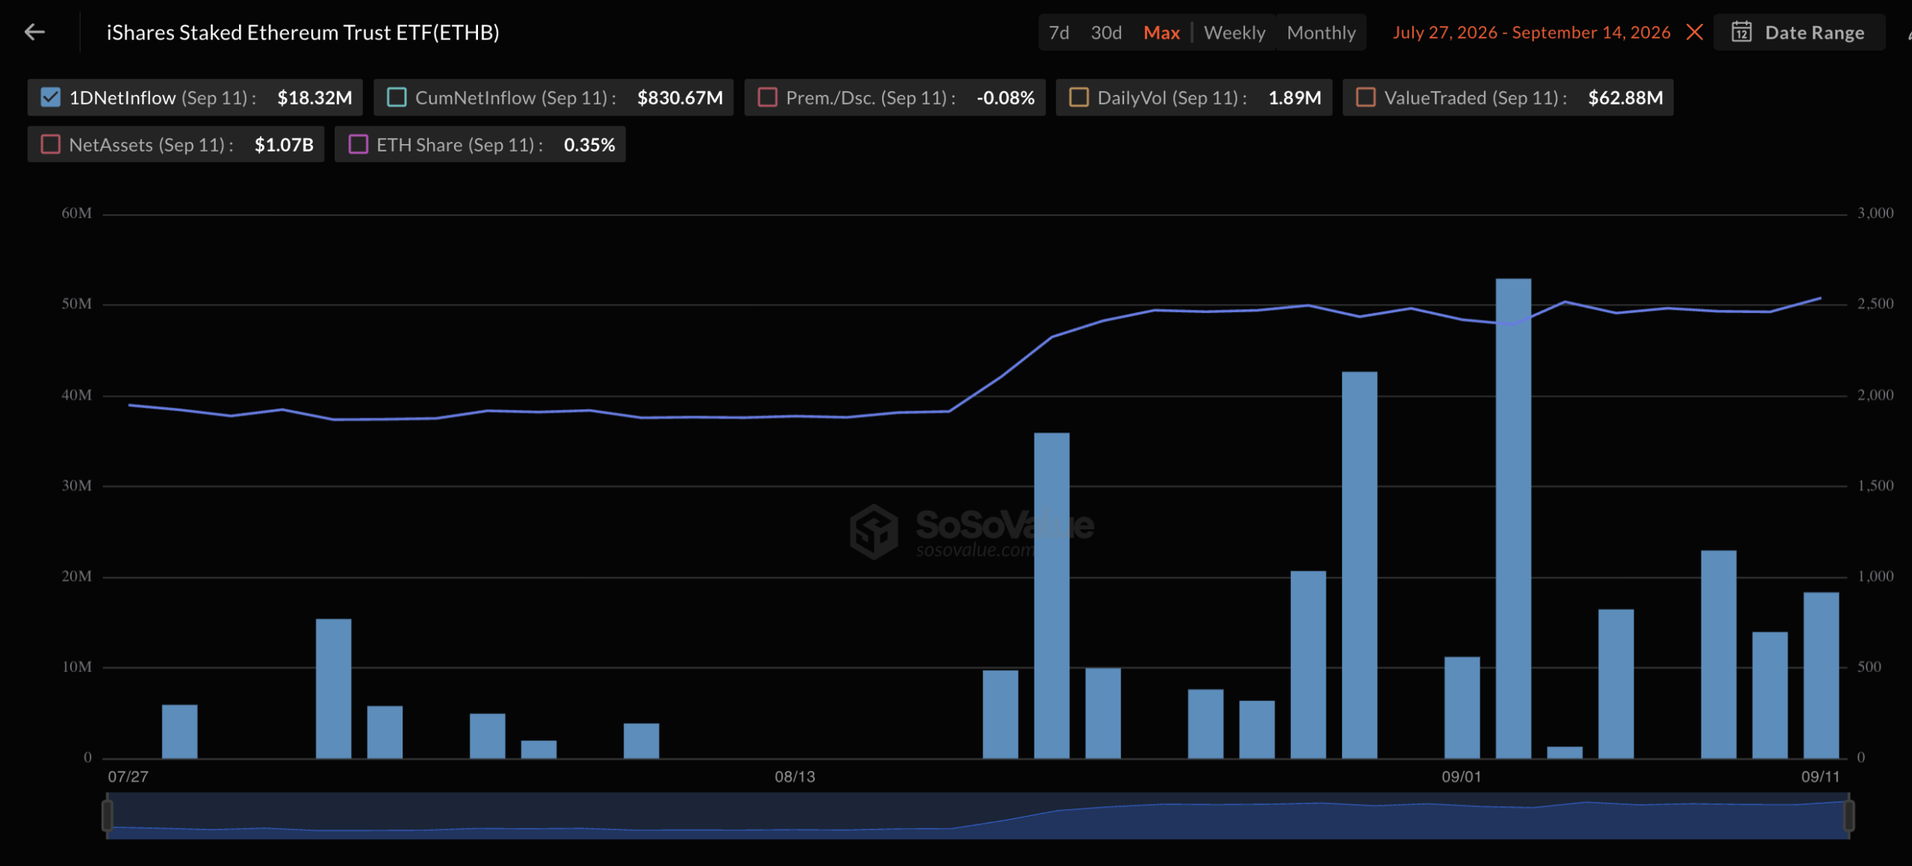Click the 3,000 right y-axis label
1912x866 pixels.
(1875, 214)
